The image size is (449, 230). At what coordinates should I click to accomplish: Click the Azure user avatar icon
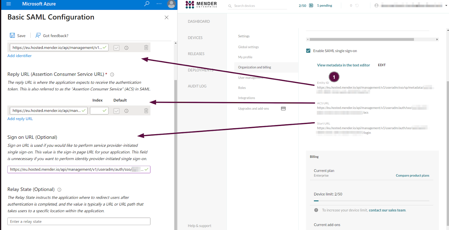[171, 4]
